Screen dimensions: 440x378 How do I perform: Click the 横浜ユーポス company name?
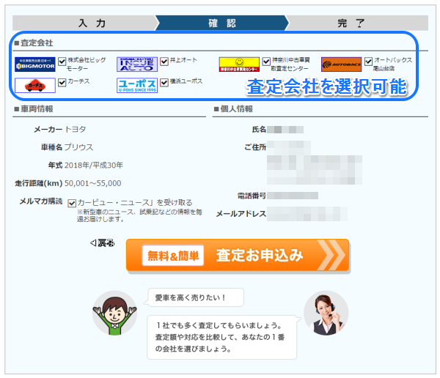click(186, 81)
